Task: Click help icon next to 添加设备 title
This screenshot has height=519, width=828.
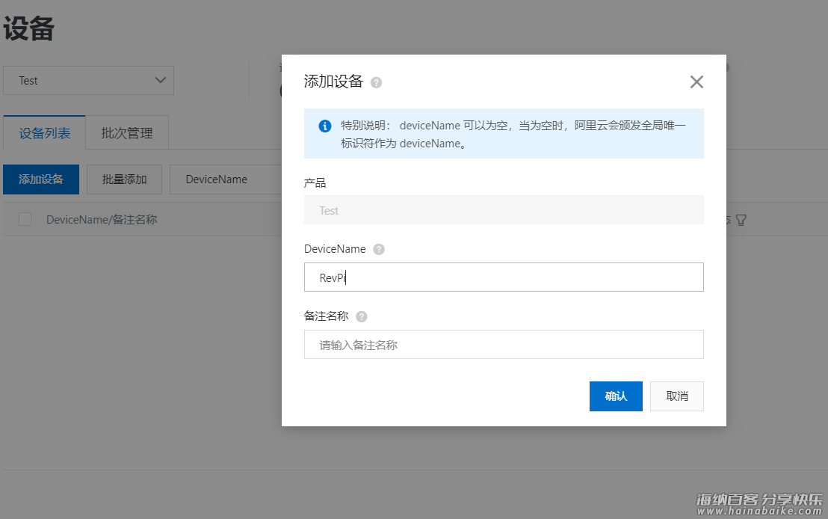Action: 376,82
